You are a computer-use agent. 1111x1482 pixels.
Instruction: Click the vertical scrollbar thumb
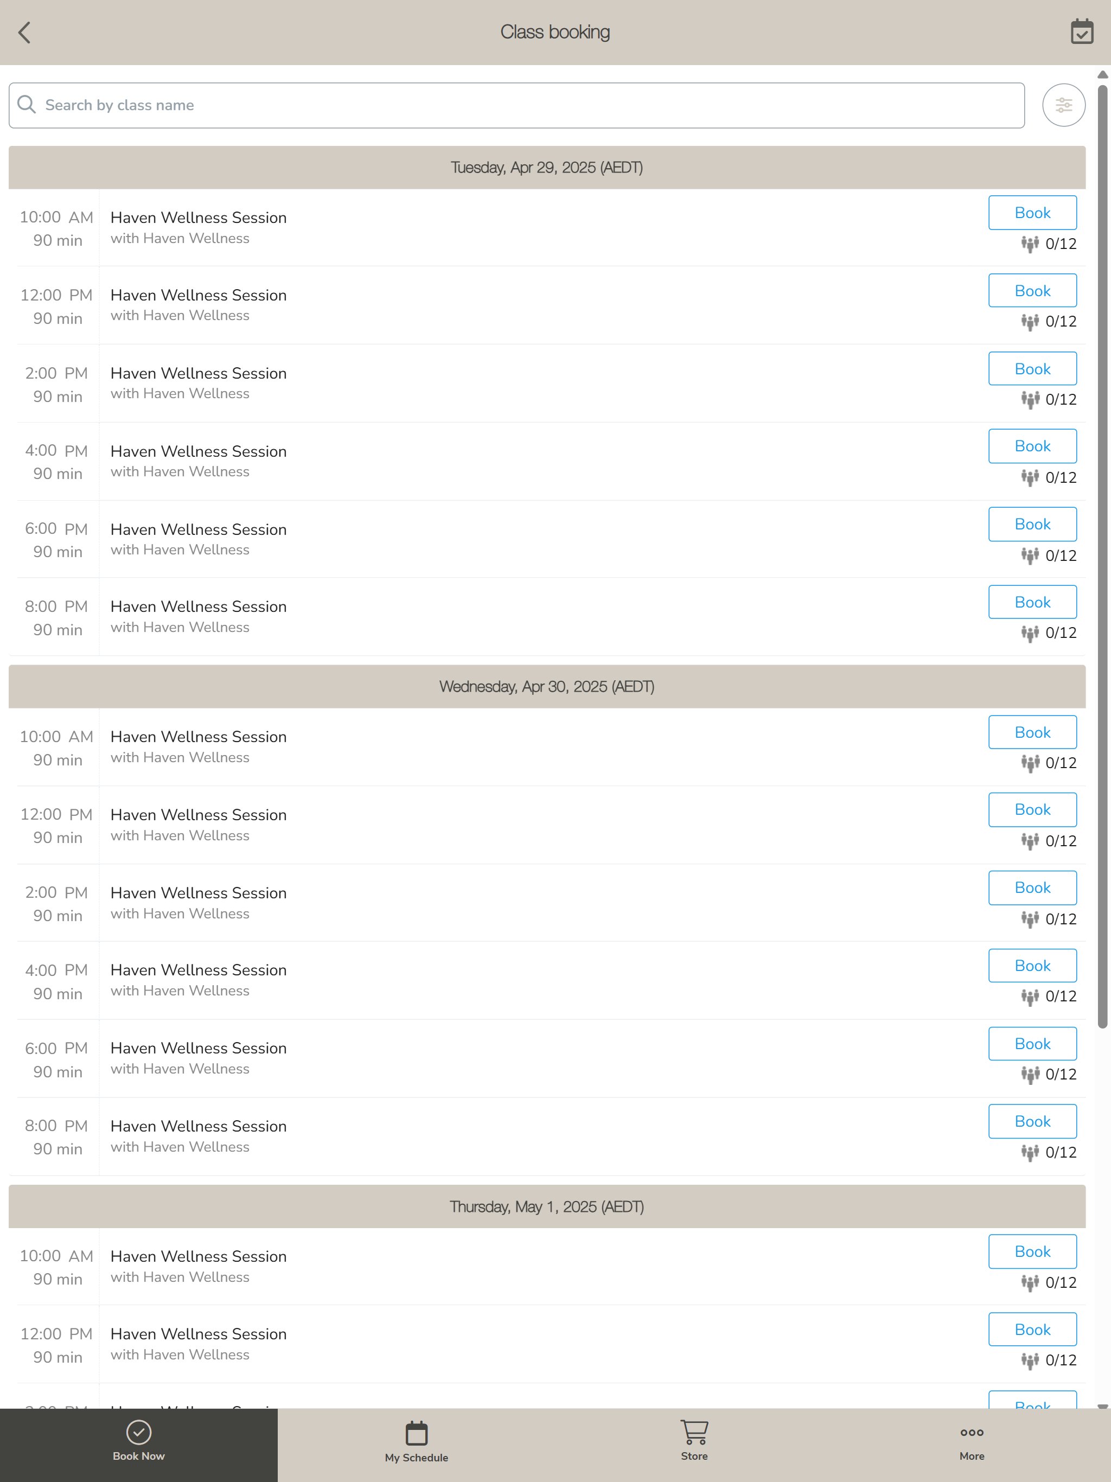click(1102, 556)
